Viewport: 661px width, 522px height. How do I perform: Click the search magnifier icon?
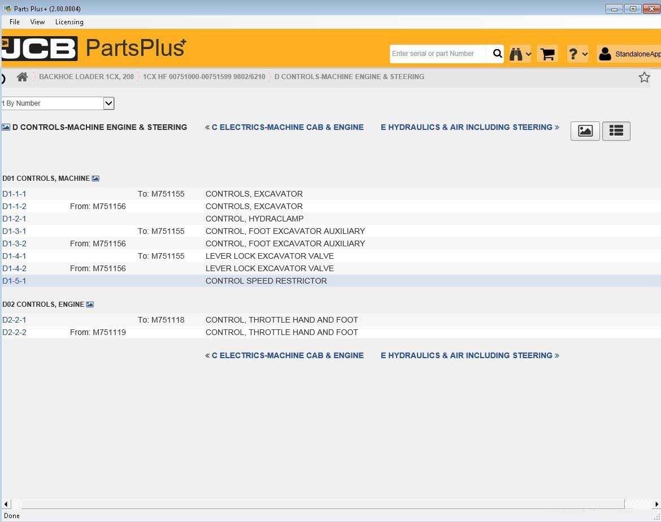click(x=497, y=54)
